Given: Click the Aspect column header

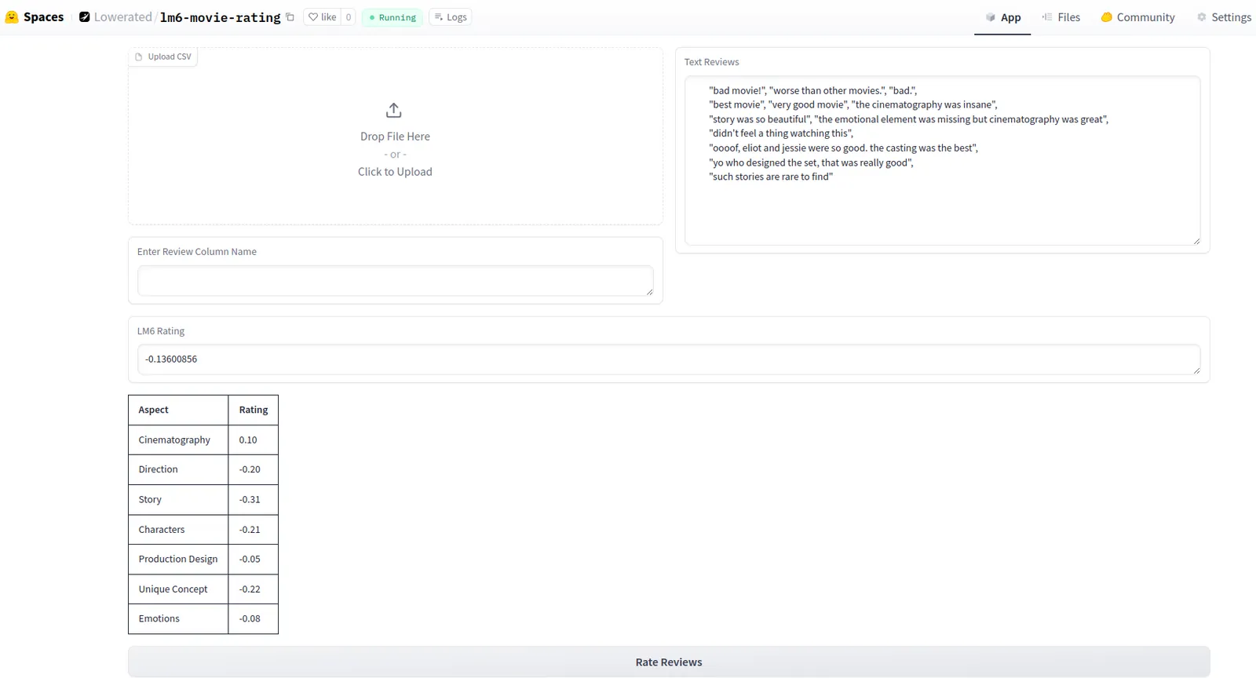Looking at the screenshot, I should [x=178, y=410].
